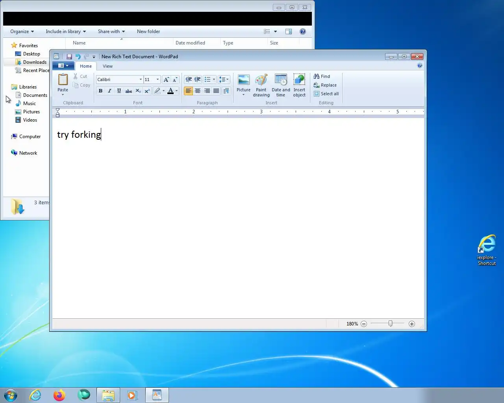The image size is (504, 403).
Task: Click the Cut scissors button
Action: click(80, 76)
